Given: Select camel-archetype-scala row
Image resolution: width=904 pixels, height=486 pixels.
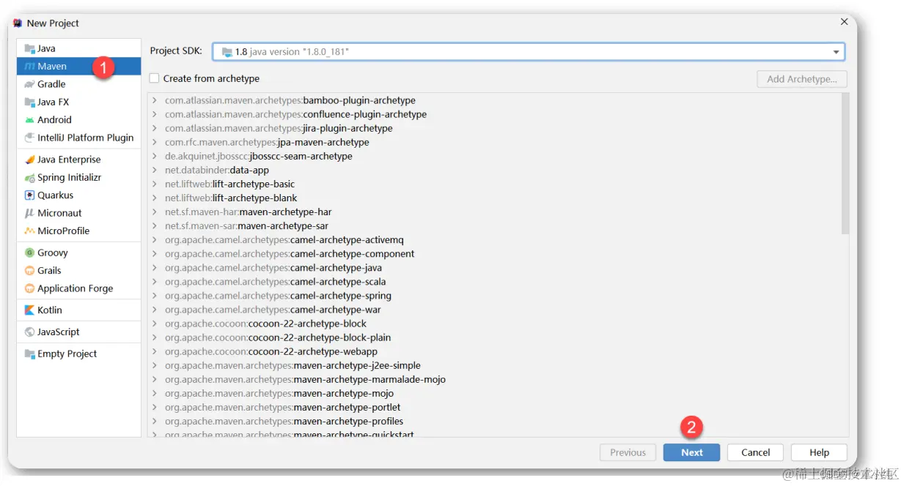Looking at the screenshot, I should (494, 282).
